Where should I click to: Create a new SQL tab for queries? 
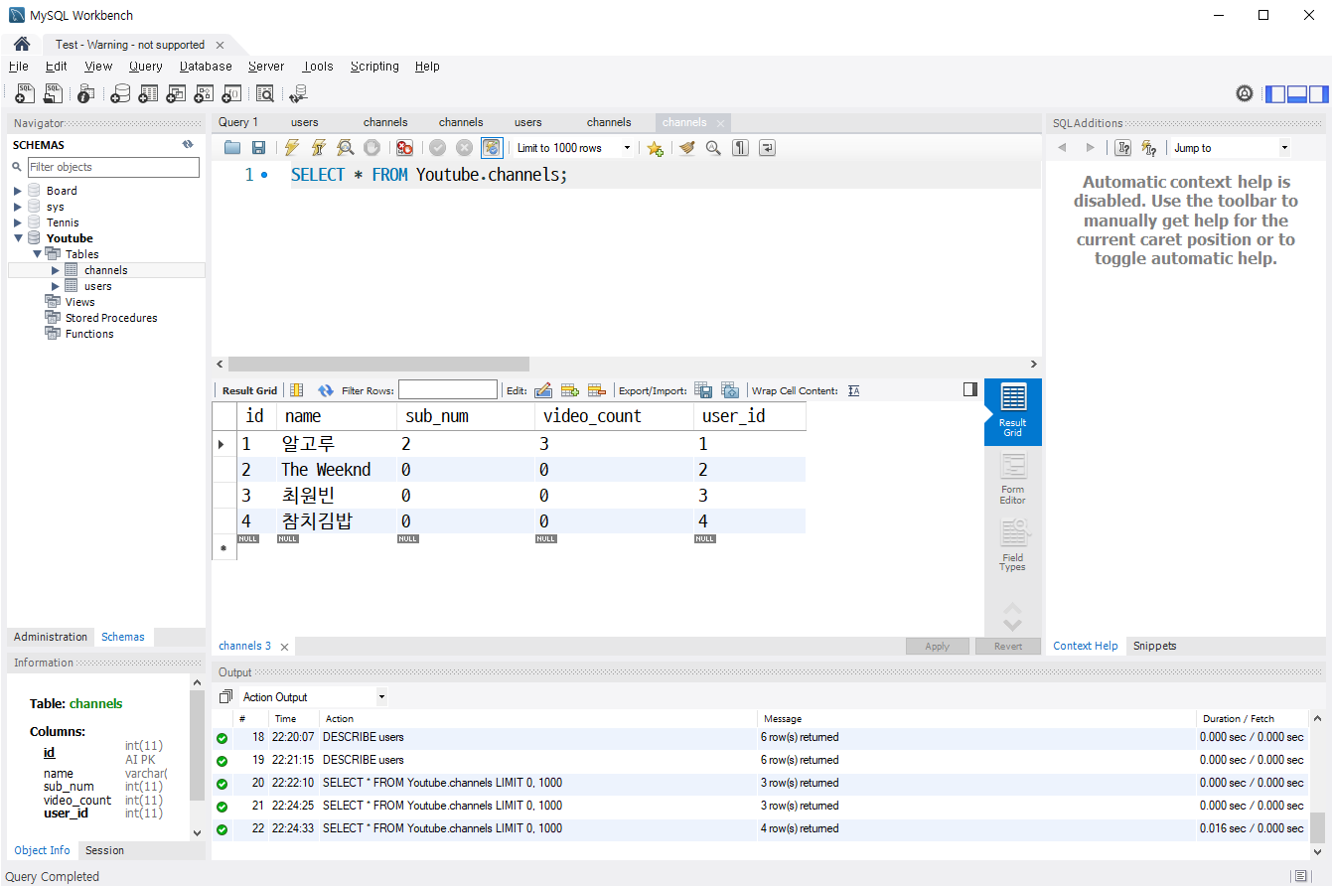[x=25, y=93]
